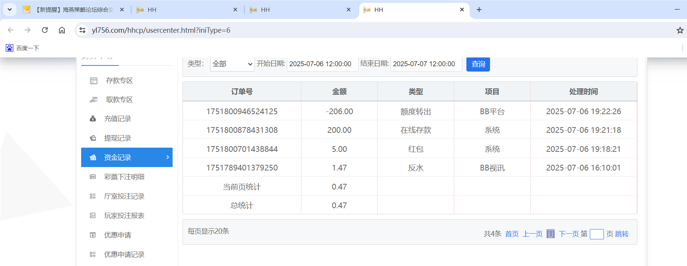The width and height of the screenshot is (687, 266).
Task: Open the 类型 dropdown showing 全部
Action: click(x=232, y=64)
